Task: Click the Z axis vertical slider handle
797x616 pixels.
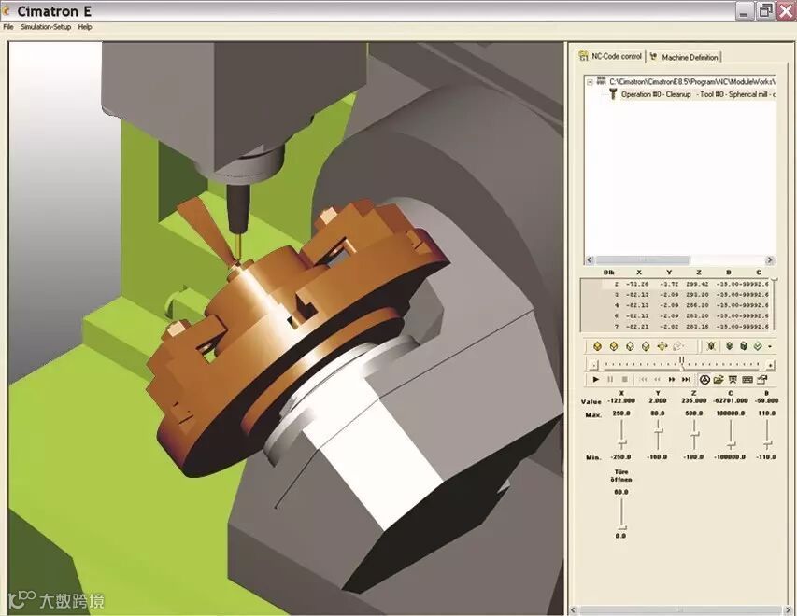Action: (694, 434)
